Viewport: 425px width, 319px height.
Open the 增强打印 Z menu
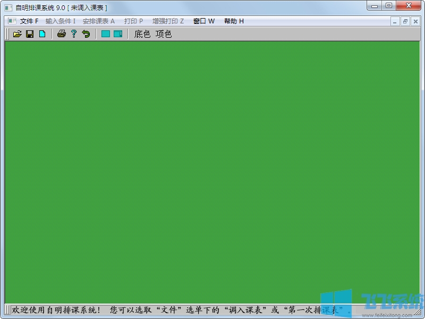click(166, 21)
